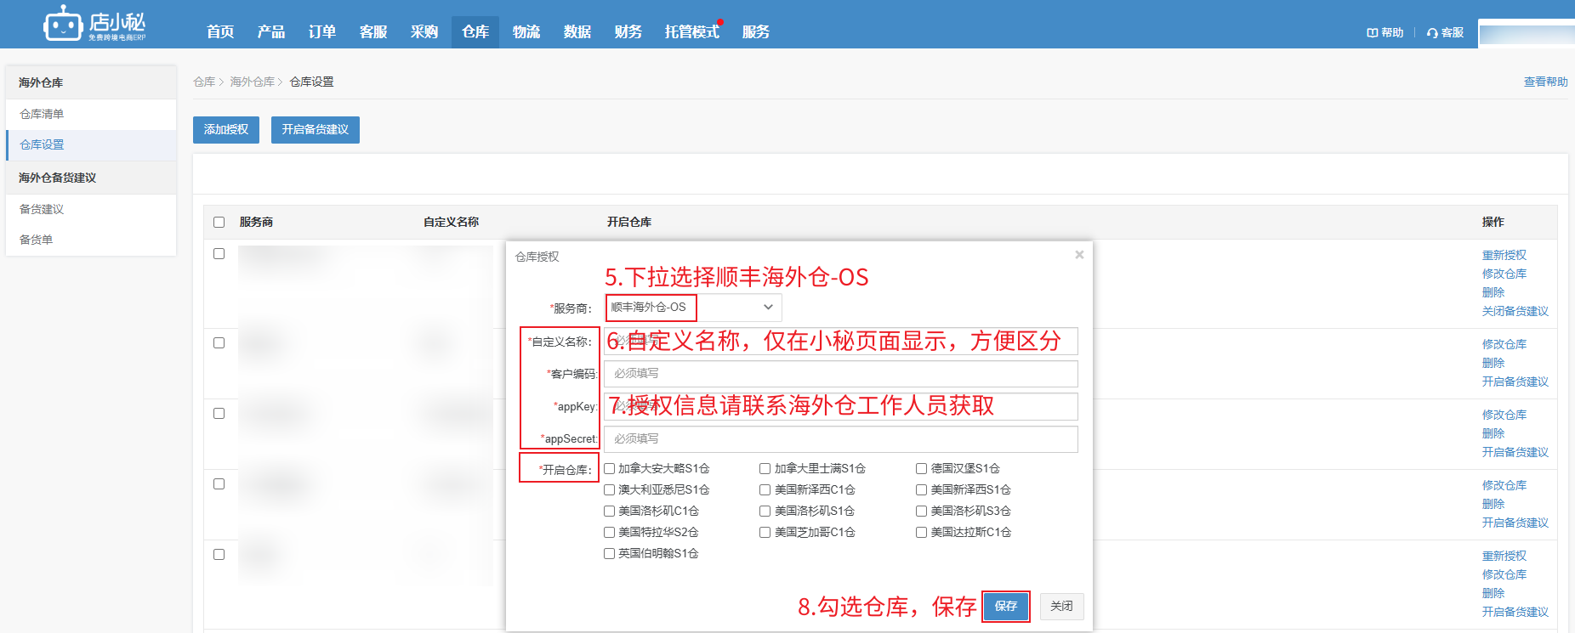1575x633 pixels.
Task: Check 英国伯明翰S1仓
Action: pos(609,553)
